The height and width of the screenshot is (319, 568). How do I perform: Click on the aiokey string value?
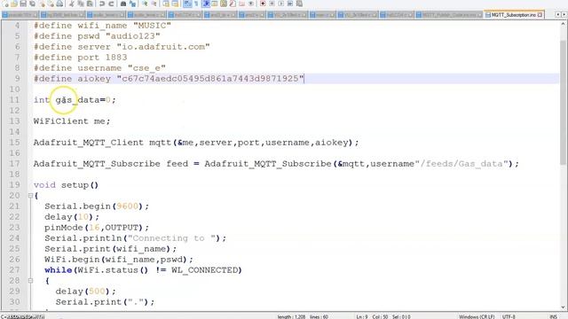coord(210,79)
